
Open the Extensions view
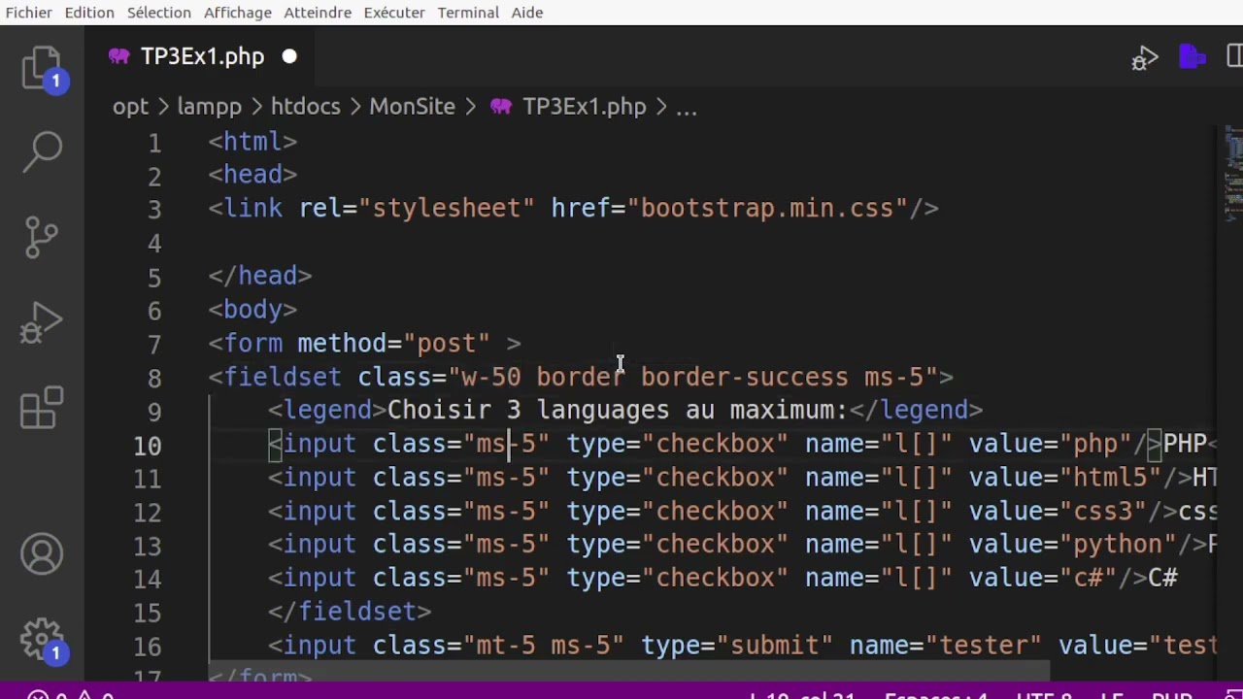click(x=42, y=408)
